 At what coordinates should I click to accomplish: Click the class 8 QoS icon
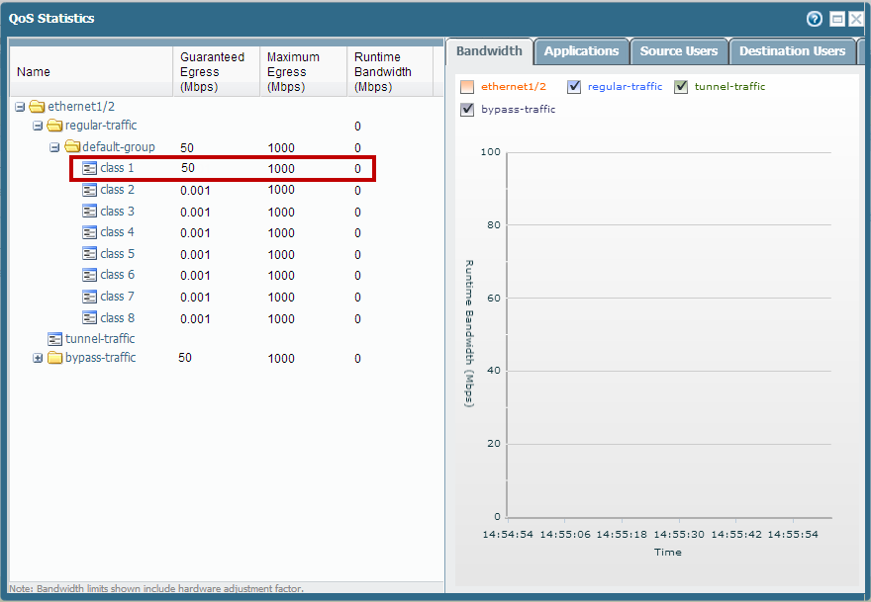pos(90,318)
